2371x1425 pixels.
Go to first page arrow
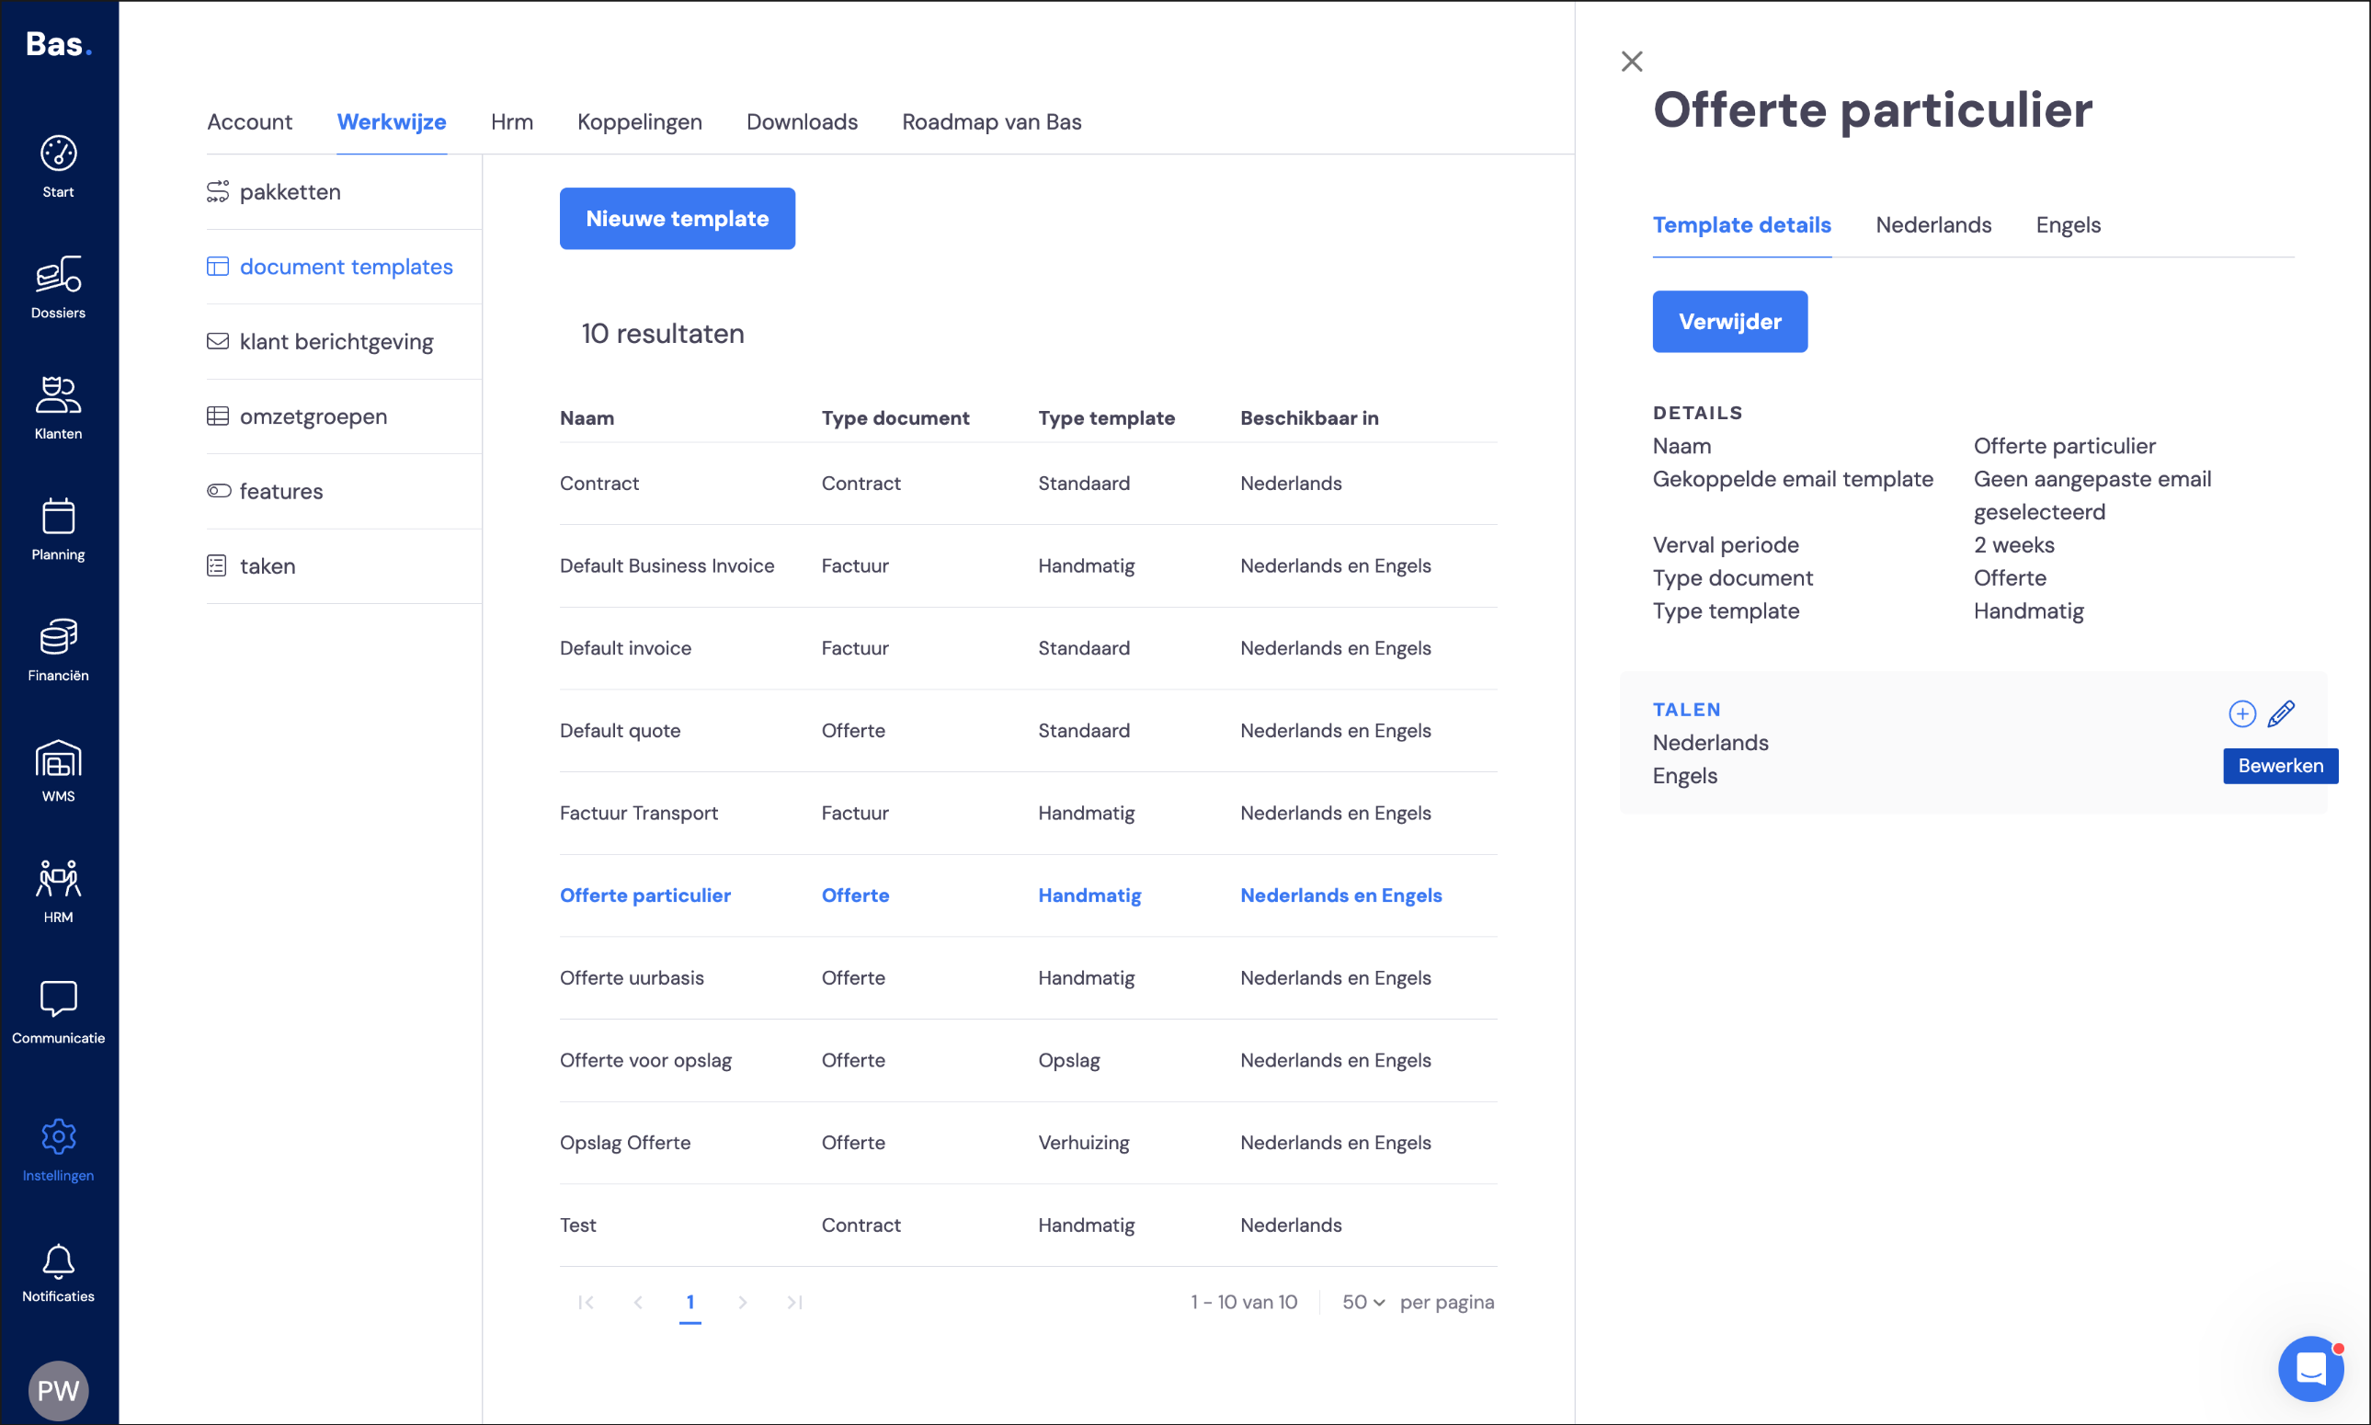[x=586, y=1302]
